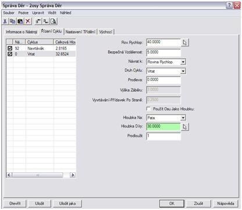
Task: Switch to Řízení Cyklu tab
Action: pos(51,31)
